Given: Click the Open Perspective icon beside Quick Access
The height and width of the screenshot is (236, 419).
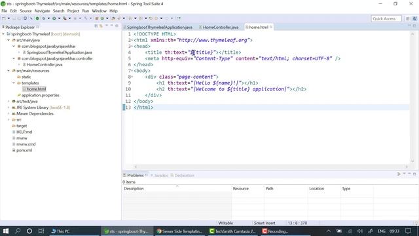Looking at the screenshot, I should [407, 19].
